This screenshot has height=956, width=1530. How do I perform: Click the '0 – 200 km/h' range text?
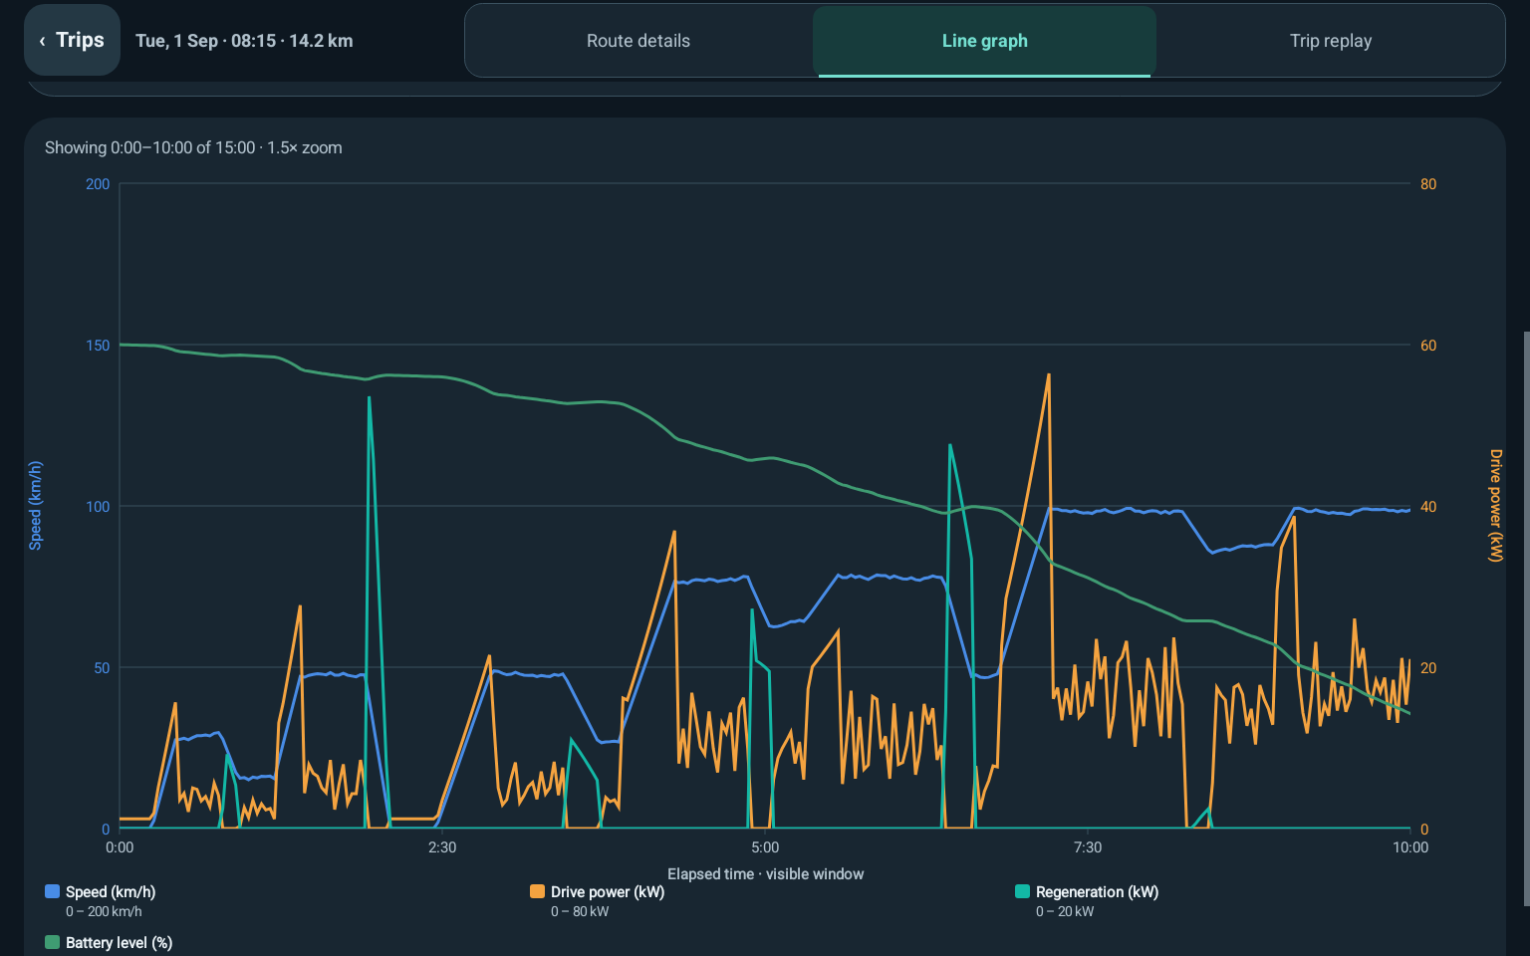click(x=104, y=911)
